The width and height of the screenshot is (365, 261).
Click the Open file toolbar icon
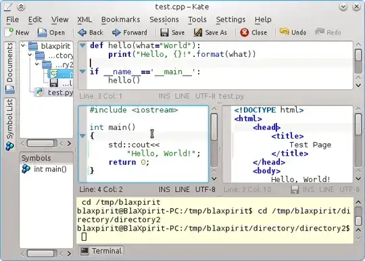click(42, 32)
